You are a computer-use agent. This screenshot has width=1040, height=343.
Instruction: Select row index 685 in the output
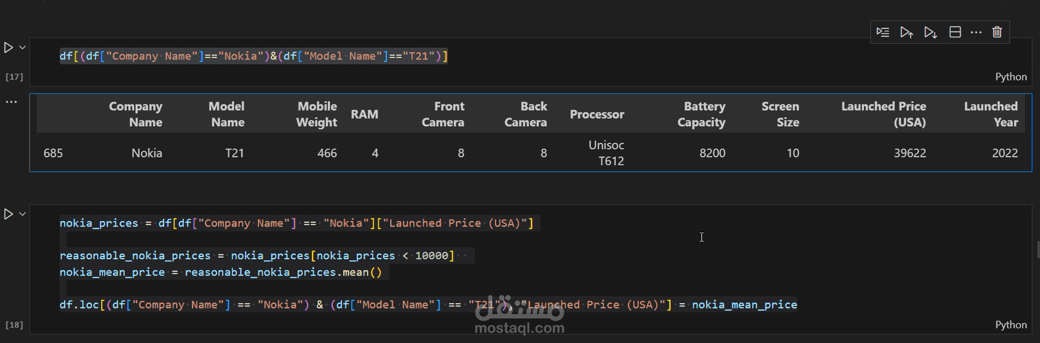click(53, 153)
